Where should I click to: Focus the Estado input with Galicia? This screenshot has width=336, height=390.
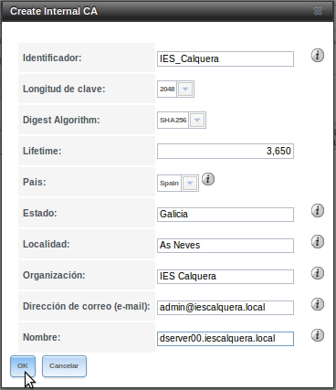click(226, 215)
